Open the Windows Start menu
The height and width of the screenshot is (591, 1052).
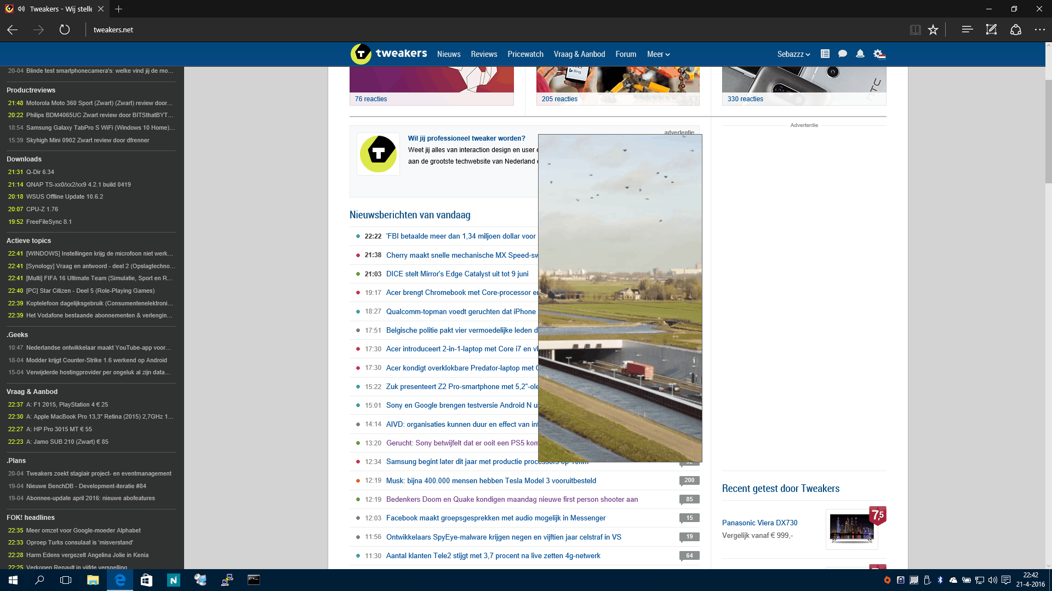(13, 580)
